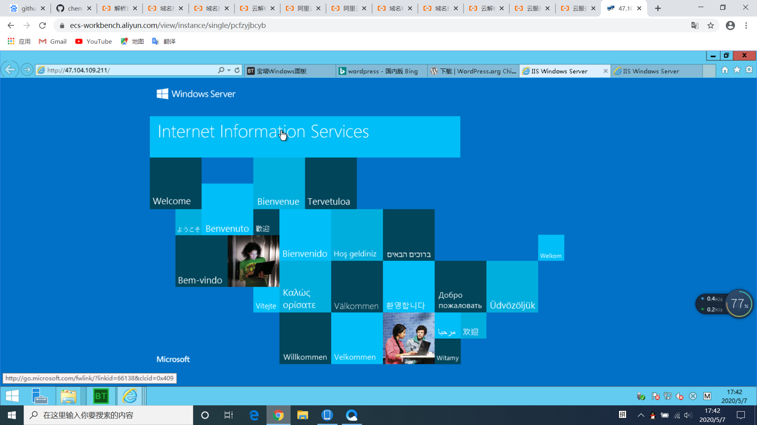Open Cortana circle icon
This screenshot has height=425, width=757.
click(x=205, y=415)
